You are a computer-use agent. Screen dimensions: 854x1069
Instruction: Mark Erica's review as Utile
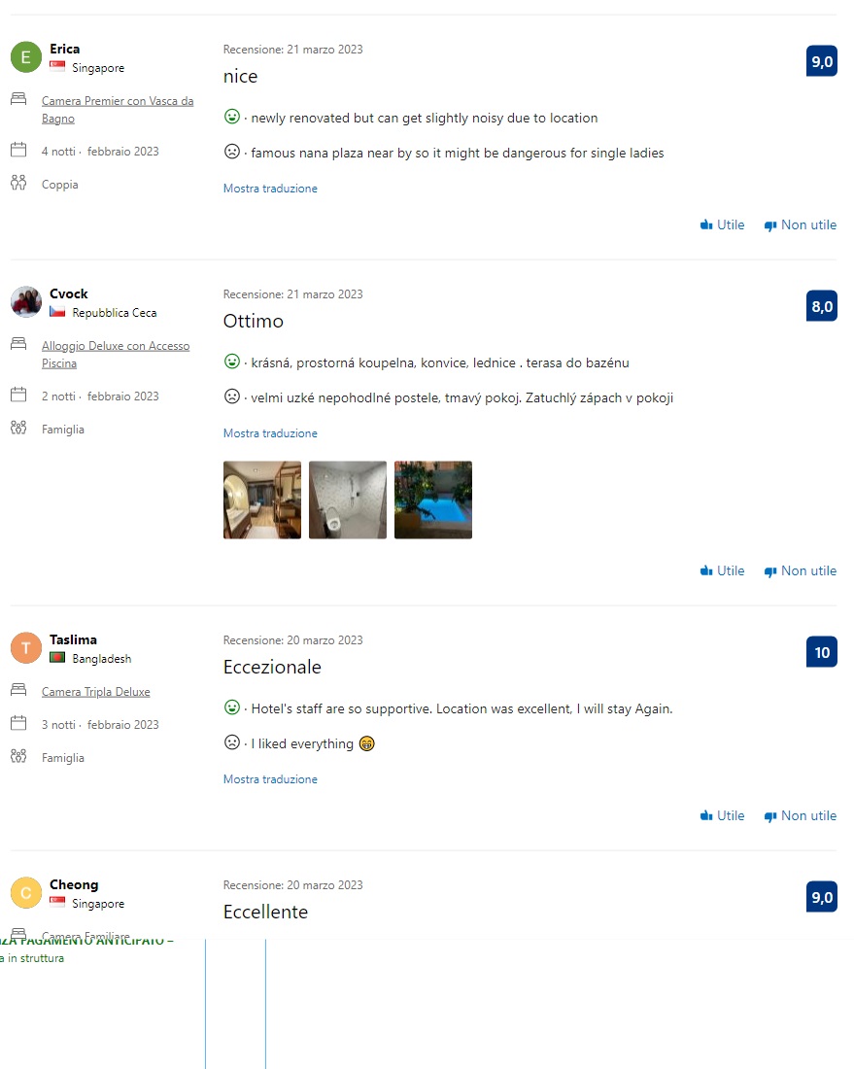pos(723,225)
